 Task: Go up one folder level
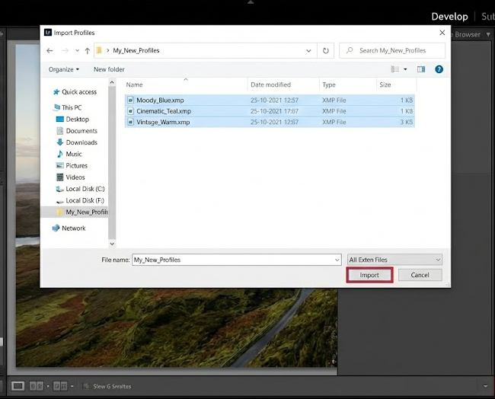88,51
